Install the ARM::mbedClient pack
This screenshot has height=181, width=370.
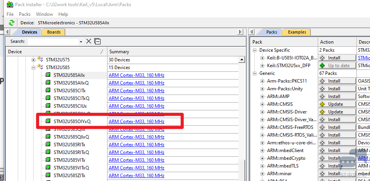[337, 151]
